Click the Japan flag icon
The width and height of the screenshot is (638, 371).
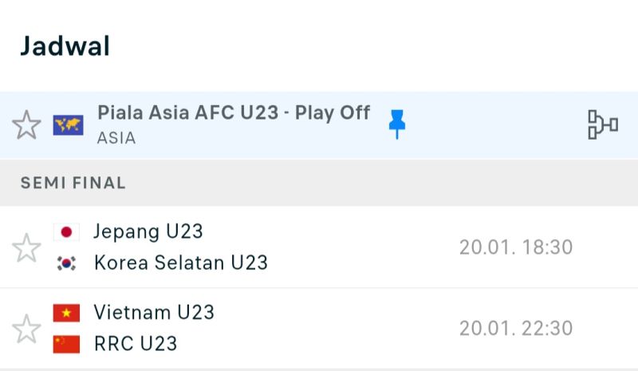click(x=67, y=232)
